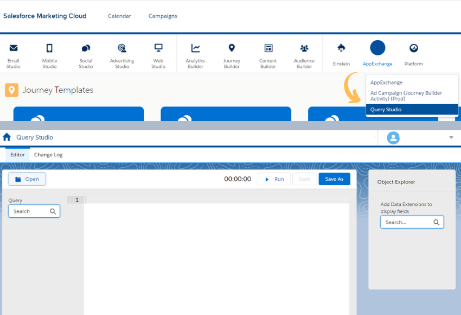
Task: Select Ad Campaign (Journey Builder Activity) entry
Action: pos(406,96)
